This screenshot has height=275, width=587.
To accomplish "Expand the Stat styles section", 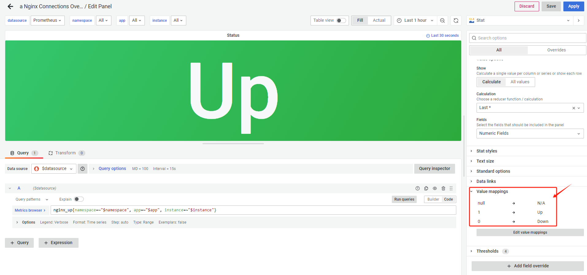I will coord(487,151).
